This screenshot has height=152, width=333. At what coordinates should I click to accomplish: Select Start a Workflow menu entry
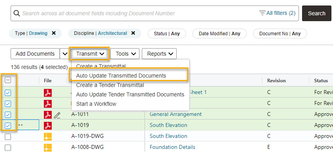point(96,104)
